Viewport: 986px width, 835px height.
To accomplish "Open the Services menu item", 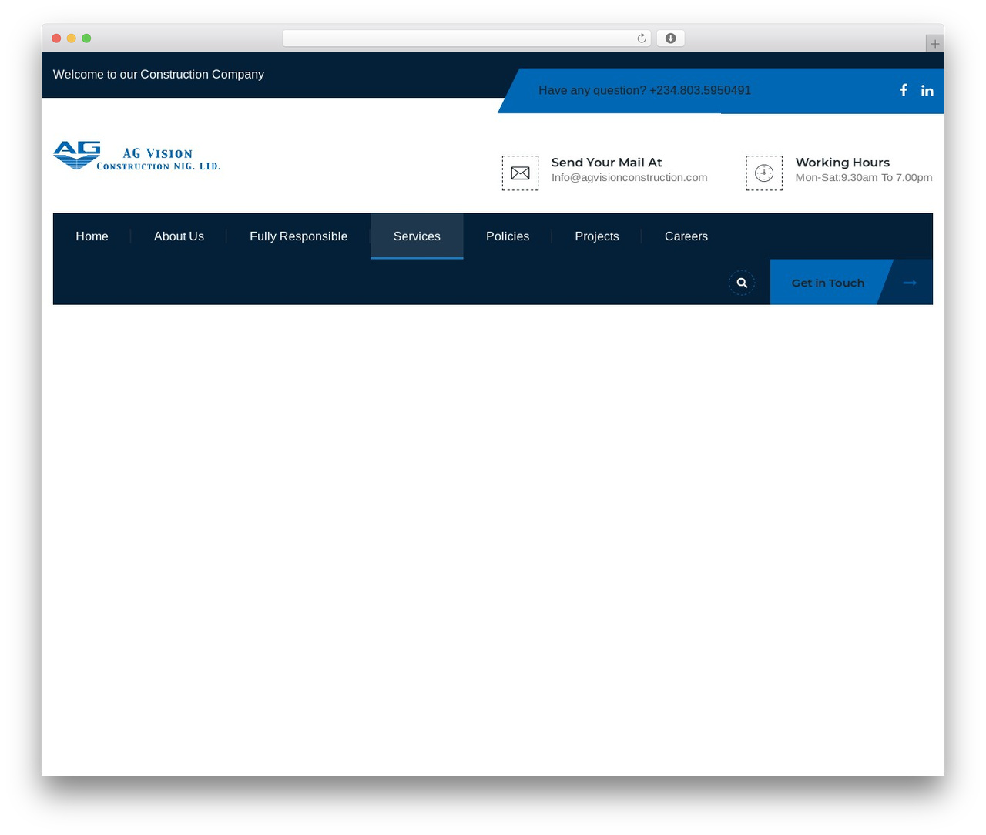I will coord(417,236).
